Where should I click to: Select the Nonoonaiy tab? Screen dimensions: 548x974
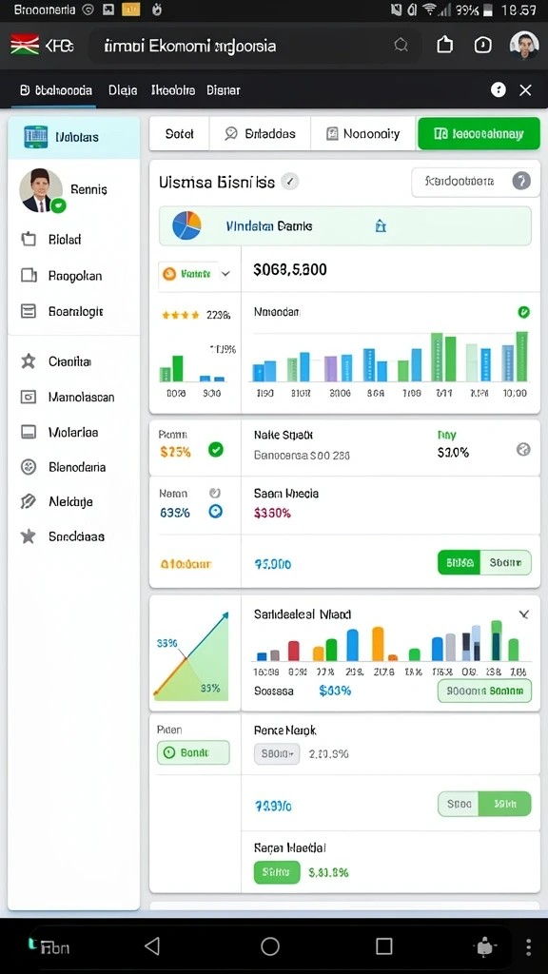pyautogui.click(x=362, y=133)
